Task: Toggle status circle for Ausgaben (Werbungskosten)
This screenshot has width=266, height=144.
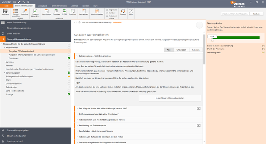Action: [x=69, y=51]
